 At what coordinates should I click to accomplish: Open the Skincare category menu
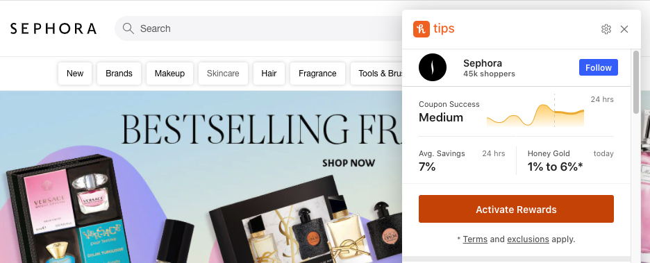tap(223, 74)
